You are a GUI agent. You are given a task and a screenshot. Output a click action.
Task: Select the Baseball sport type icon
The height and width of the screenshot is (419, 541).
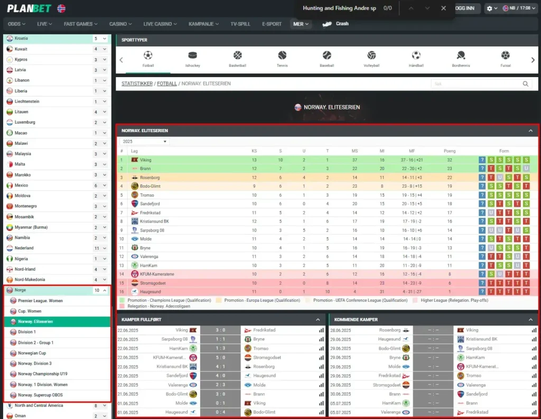[327, 55]
